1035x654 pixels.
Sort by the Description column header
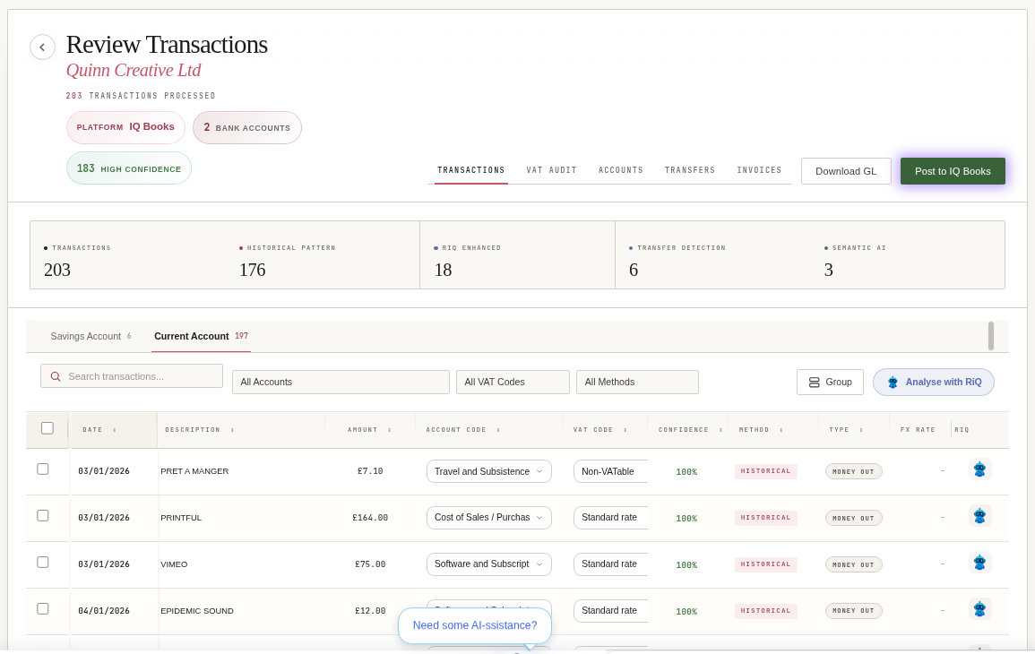pos(199,430)
